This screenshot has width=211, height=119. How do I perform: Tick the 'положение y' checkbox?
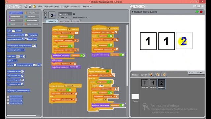pyautogui.click(x=8, y=100)
